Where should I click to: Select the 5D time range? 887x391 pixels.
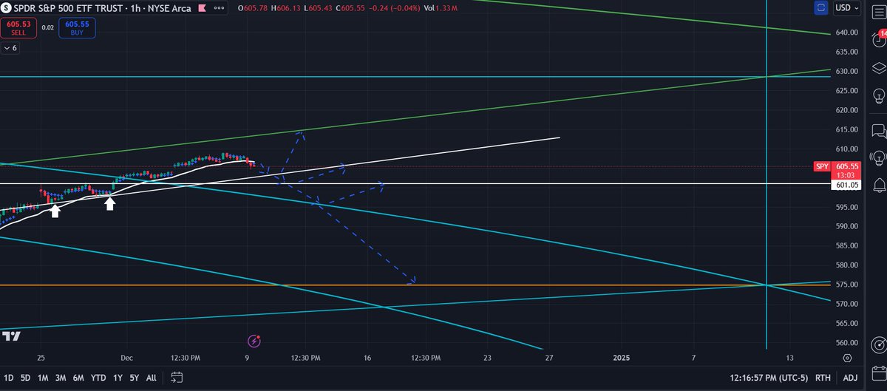point(25,378)
